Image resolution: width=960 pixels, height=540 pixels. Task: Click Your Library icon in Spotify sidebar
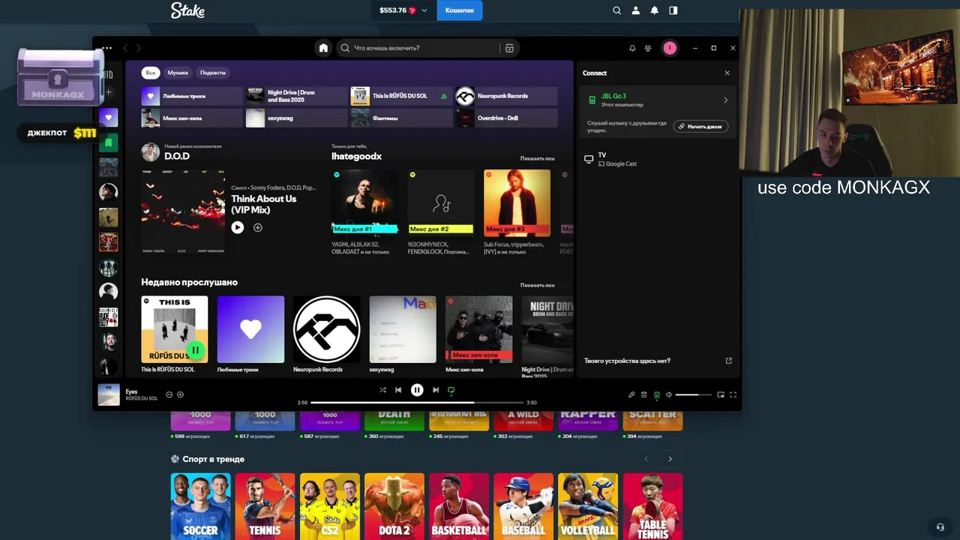[109, 74]
